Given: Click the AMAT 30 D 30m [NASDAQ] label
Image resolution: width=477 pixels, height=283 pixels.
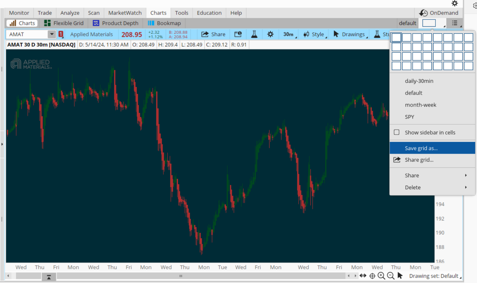Looking at the screenshot, I should pos(41,45).
